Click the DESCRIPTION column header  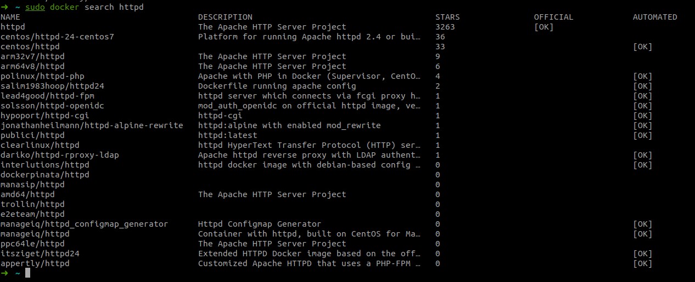[x=225, y=17]
